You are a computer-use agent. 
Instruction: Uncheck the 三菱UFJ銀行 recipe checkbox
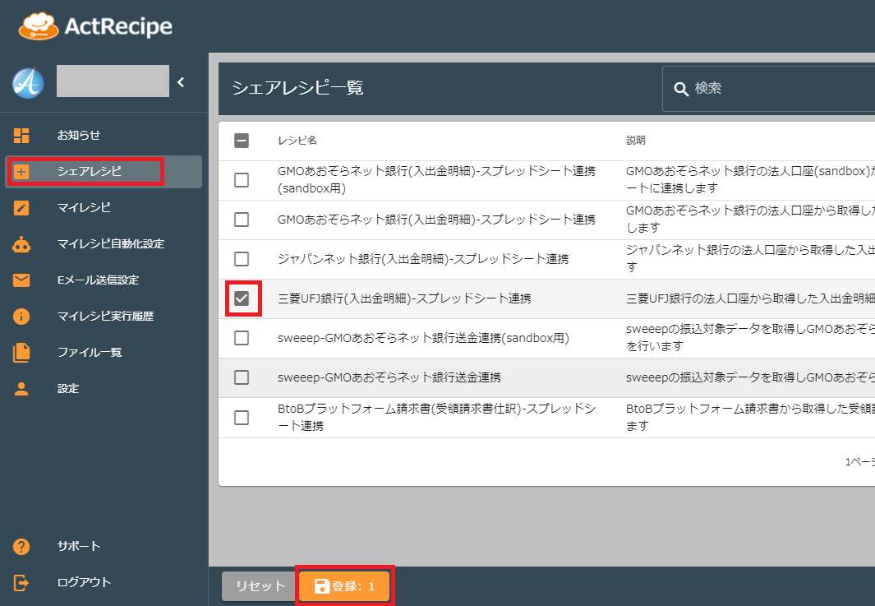pos(242,298)
